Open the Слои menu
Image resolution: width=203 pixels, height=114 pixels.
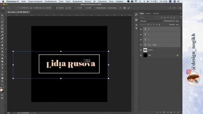click(61, 1)
